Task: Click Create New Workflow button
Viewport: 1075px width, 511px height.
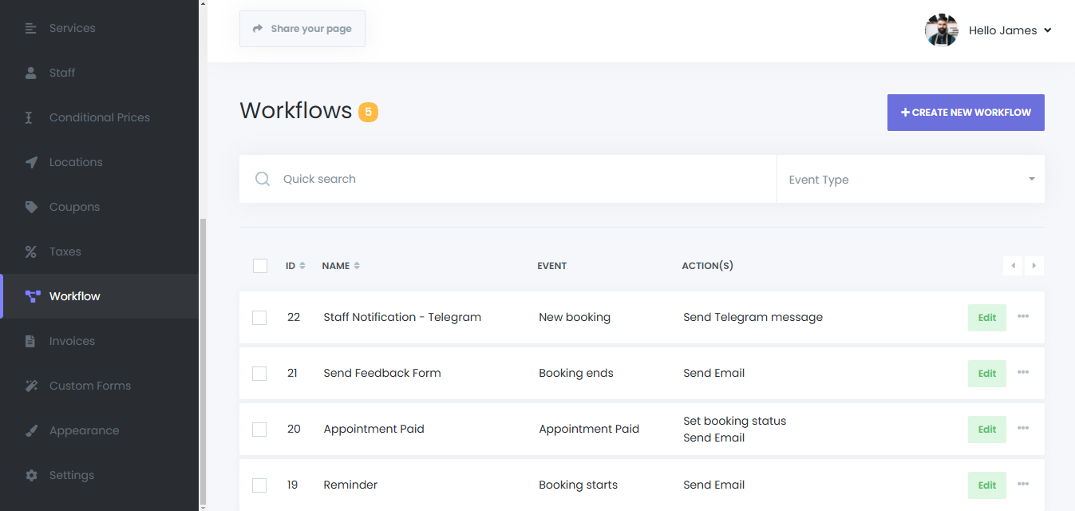Action: 966,113
